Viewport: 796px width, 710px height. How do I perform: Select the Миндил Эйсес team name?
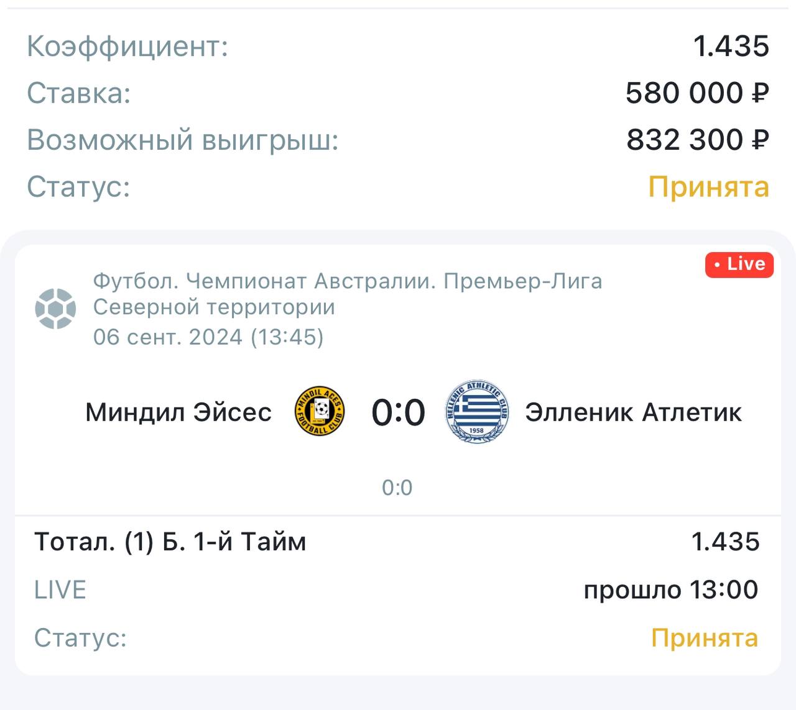[178, 412]
